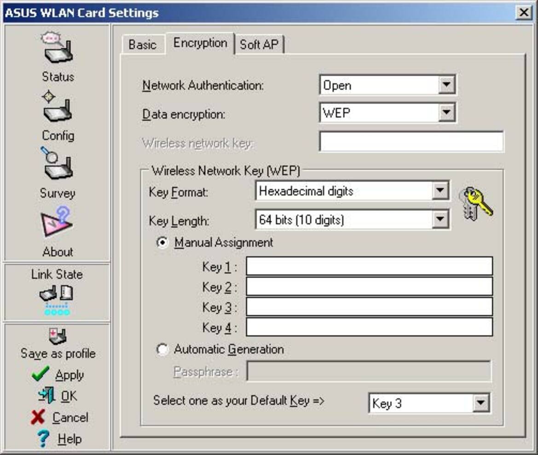Open the About panel icon

(57, 222)
